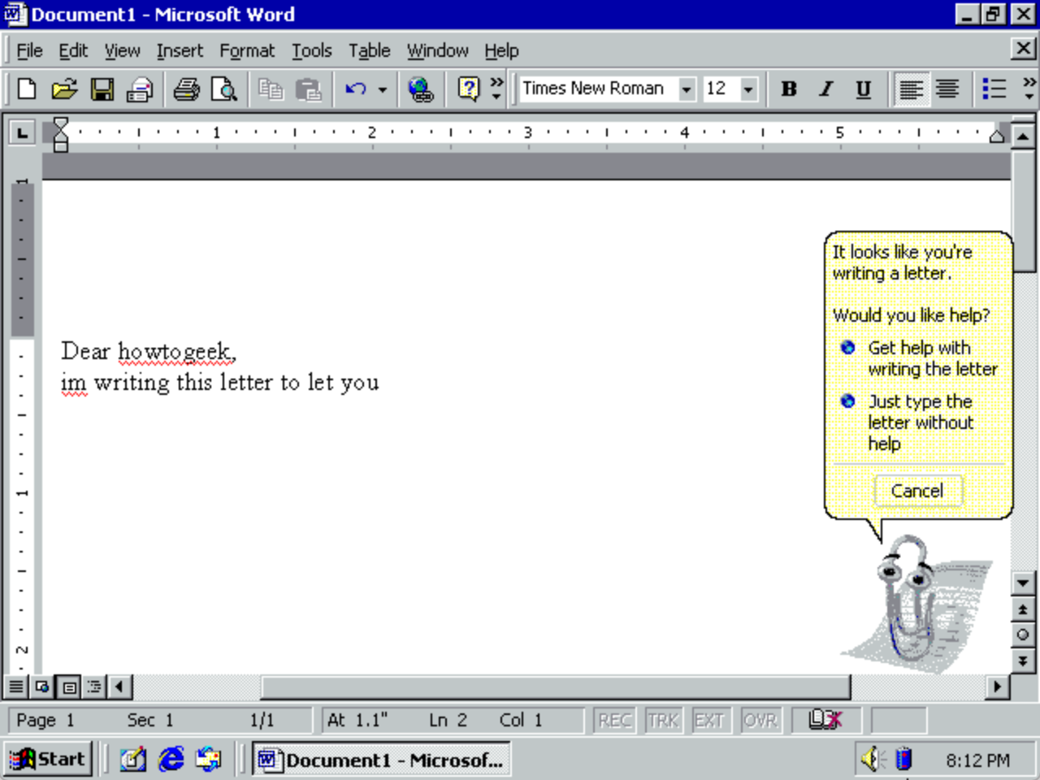Viewport: 1040px width, 780px height.
Task: Switch to Outline view
Action: point(94,687)
